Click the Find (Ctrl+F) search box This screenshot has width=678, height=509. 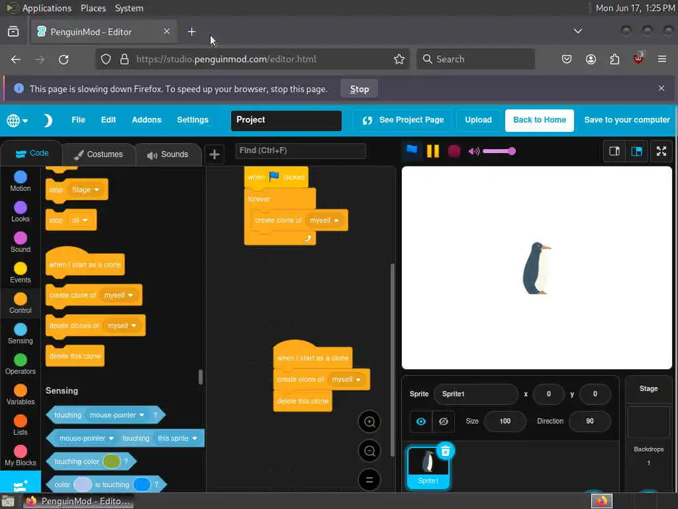pos(301,150)
